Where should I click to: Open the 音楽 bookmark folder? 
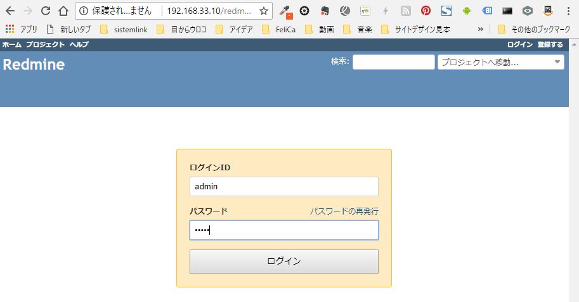point(358,30)
